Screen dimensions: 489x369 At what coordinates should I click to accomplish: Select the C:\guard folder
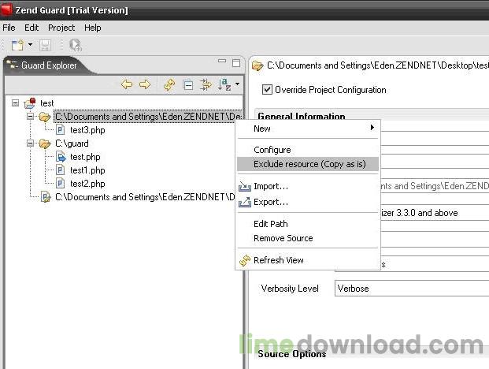[x=72, y=143]
